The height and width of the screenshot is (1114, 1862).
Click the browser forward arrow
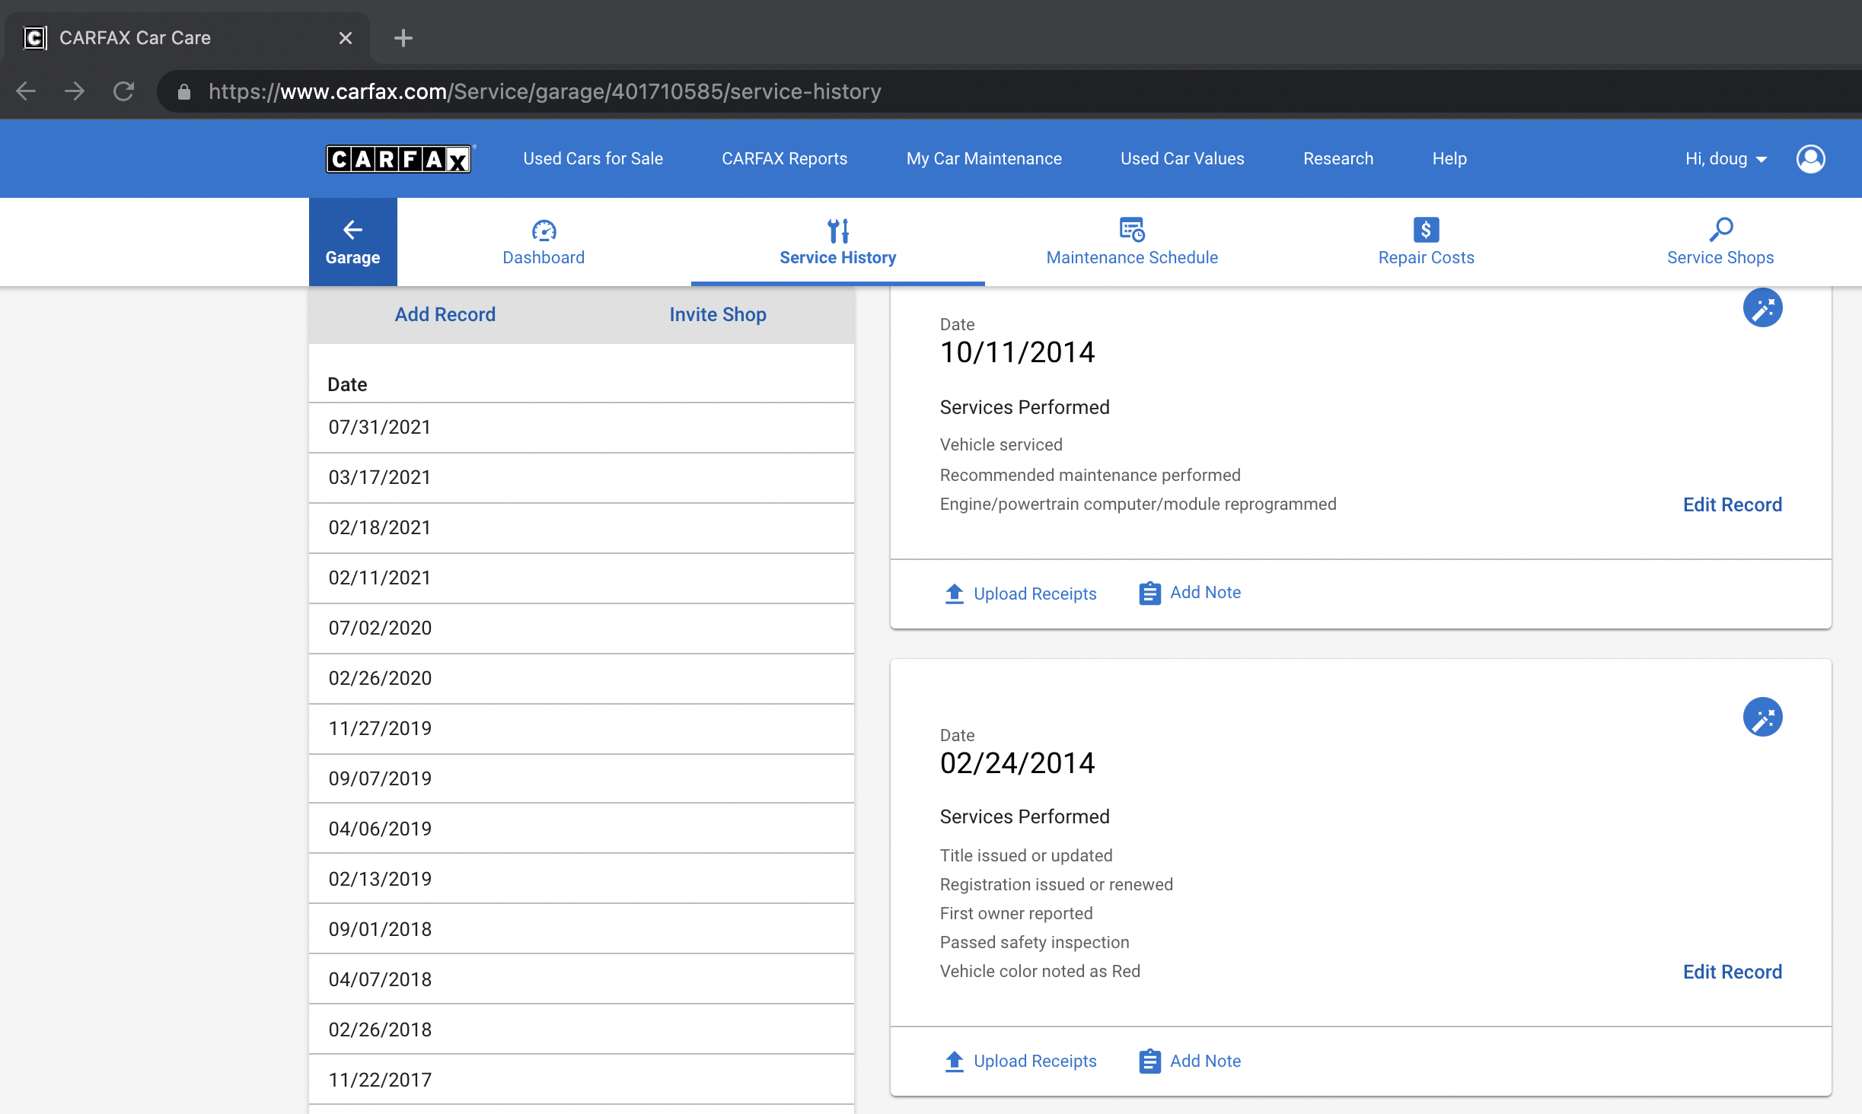[74, 91]
